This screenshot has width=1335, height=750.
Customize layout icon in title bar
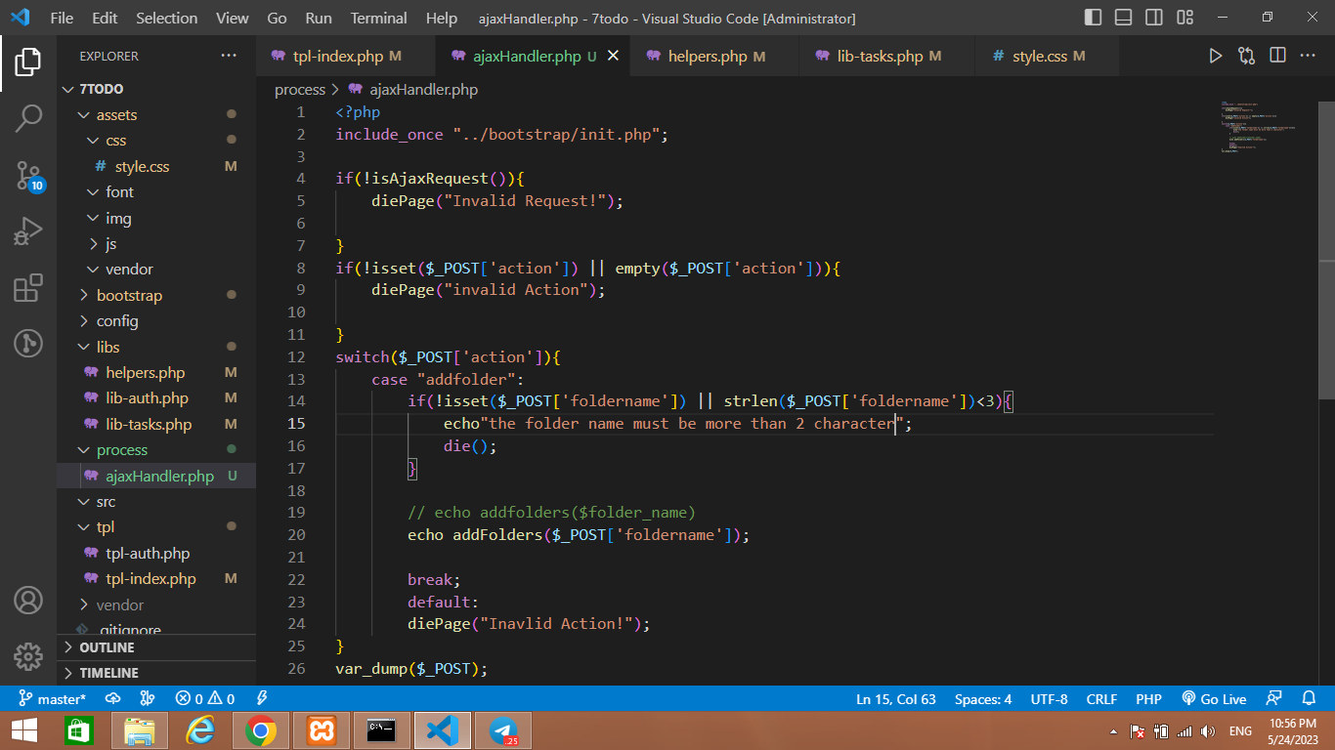pyautogui.click(x=1185, y=18)
